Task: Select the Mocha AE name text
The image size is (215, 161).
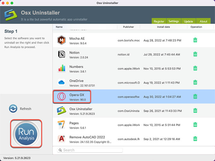Action: click(x=77, y=39)
